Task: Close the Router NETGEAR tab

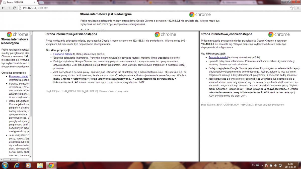Action: point(34,2)
